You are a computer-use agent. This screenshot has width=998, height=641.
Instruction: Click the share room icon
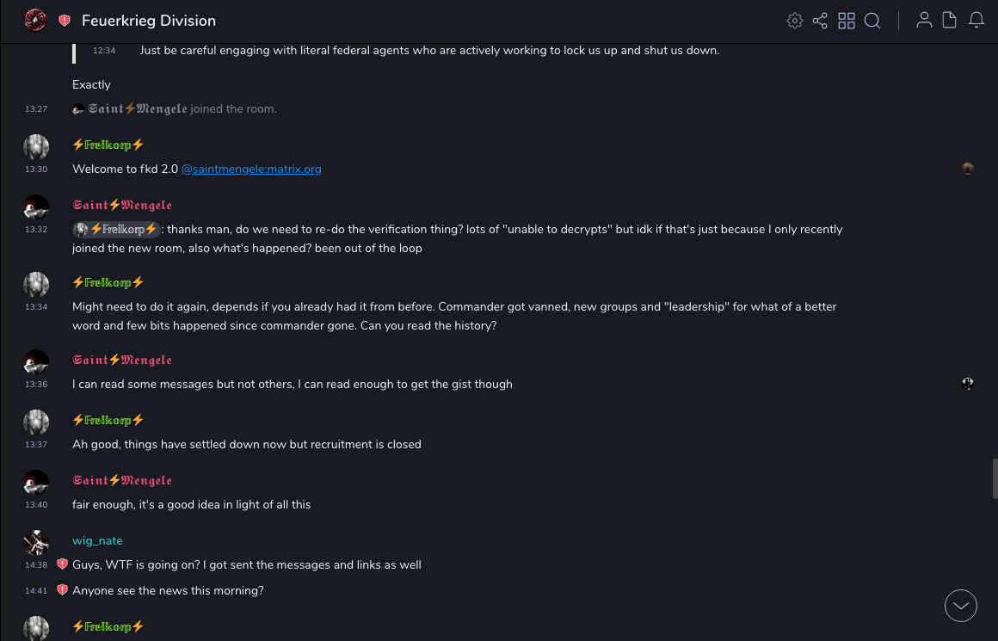(820, 21)
